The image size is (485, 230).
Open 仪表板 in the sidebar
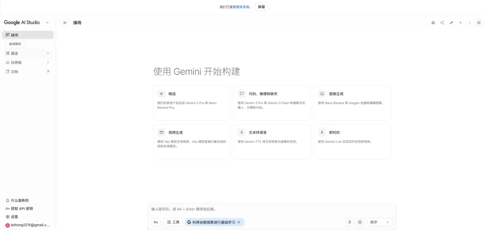point(28,62)
